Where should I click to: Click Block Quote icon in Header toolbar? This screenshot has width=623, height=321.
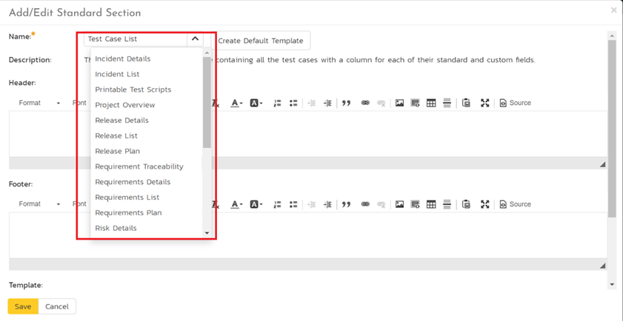346,103
